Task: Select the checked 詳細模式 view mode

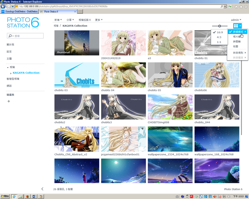Action: [237, 32]
